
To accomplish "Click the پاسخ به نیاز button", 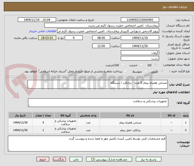I will coord(148,159).
